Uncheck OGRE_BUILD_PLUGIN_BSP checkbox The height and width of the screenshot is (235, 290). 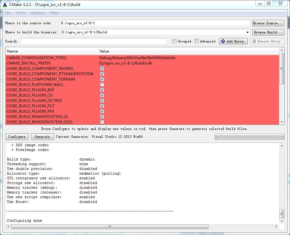[x=102, y=90]
